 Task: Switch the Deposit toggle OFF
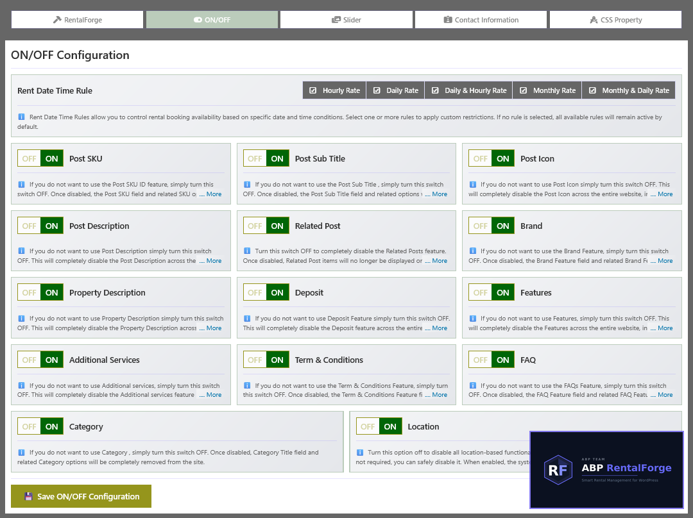pyautogui.click(x=255, y=293)
